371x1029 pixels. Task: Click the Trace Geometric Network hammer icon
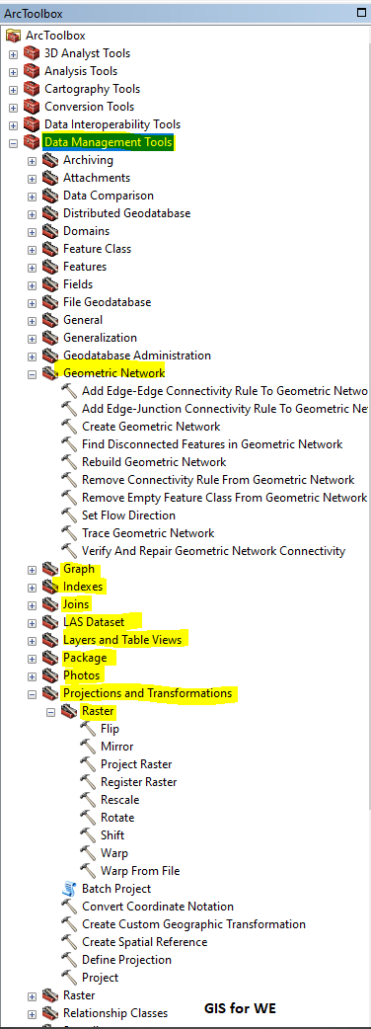[69, 533]
